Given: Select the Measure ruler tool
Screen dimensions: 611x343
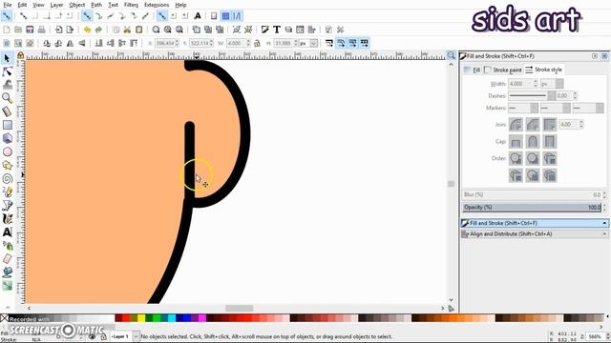Looking at the screenshot, I should pyautogui.click(x=7, y=111).
